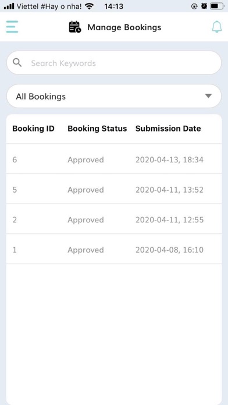Viewport: 228px width, 405px height.
Task: Sort by Booking Status column header
Action: 97,129
